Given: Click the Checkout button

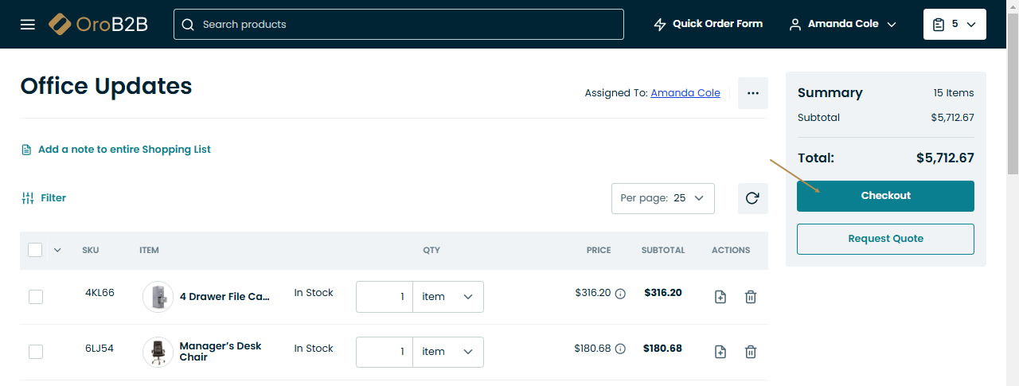Looking at the screenshot, I should (x=885, y=196).
